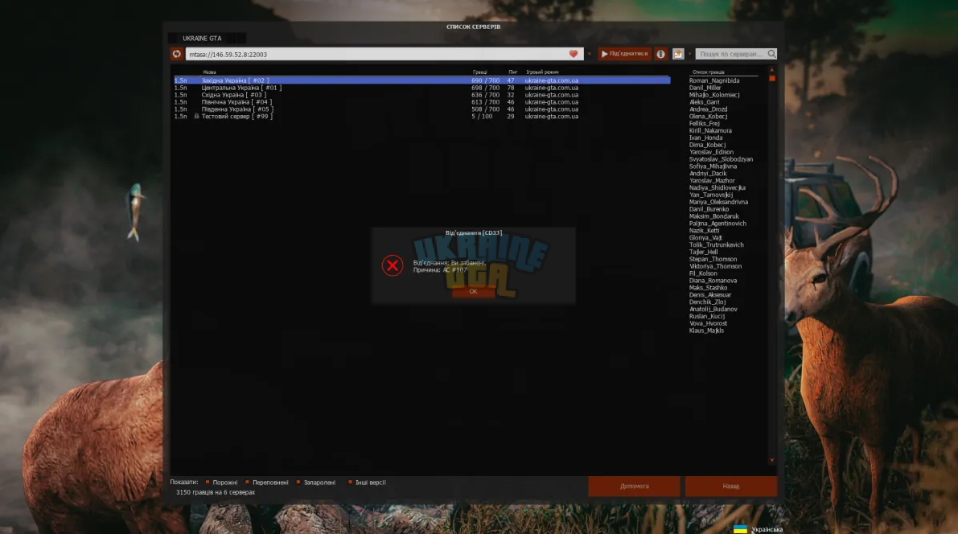The image size is (958, 534).
Task: Click the lock icon on Тестовий сервер row
Action: pos(197,116)
